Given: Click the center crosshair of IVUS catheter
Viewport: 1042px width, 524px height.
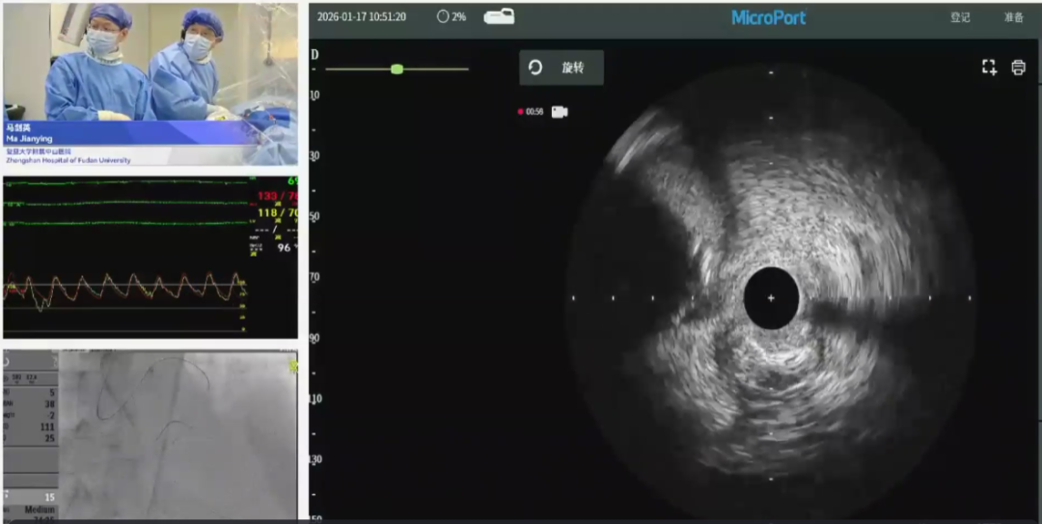Looking at the screenshot, I should coord(771,299).
